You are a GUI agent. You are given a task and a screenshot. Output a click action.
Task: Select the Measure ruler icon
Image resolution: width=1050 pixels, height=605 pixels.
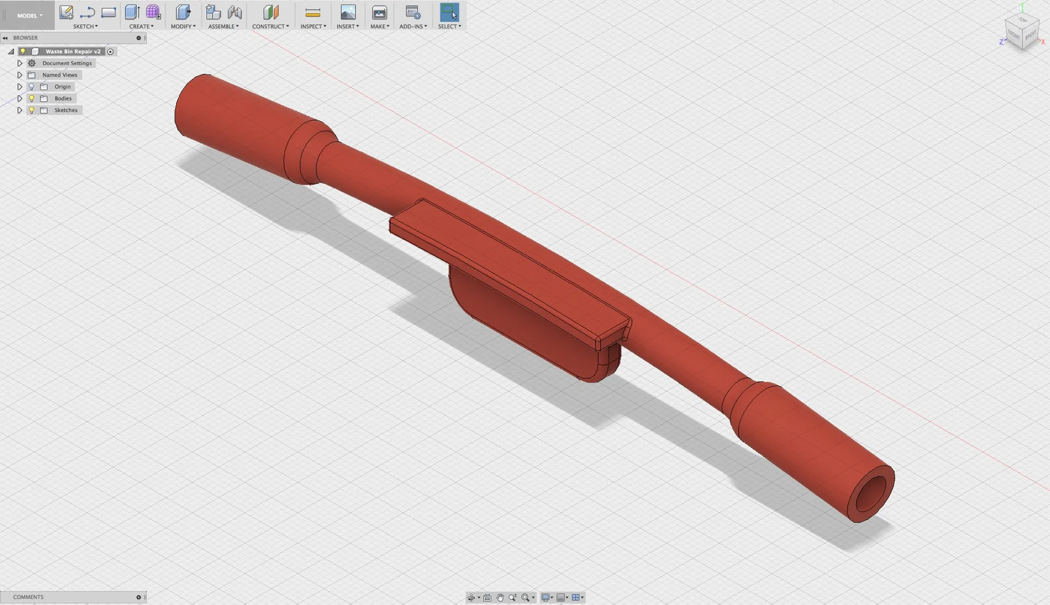click(313, 13)
